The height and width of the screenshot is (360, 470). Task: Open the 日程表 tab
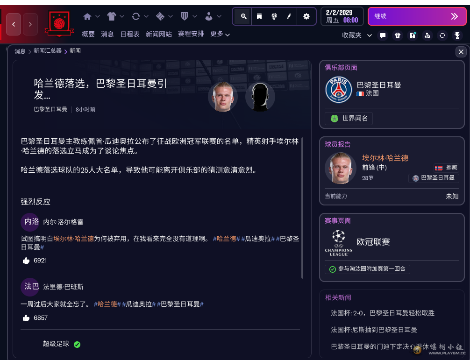[x=130, y=34]
